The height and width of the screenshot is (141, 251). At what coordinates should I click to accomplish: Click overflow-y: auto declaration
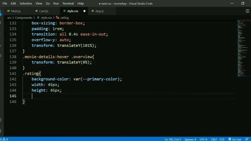[x=51, y=40]
